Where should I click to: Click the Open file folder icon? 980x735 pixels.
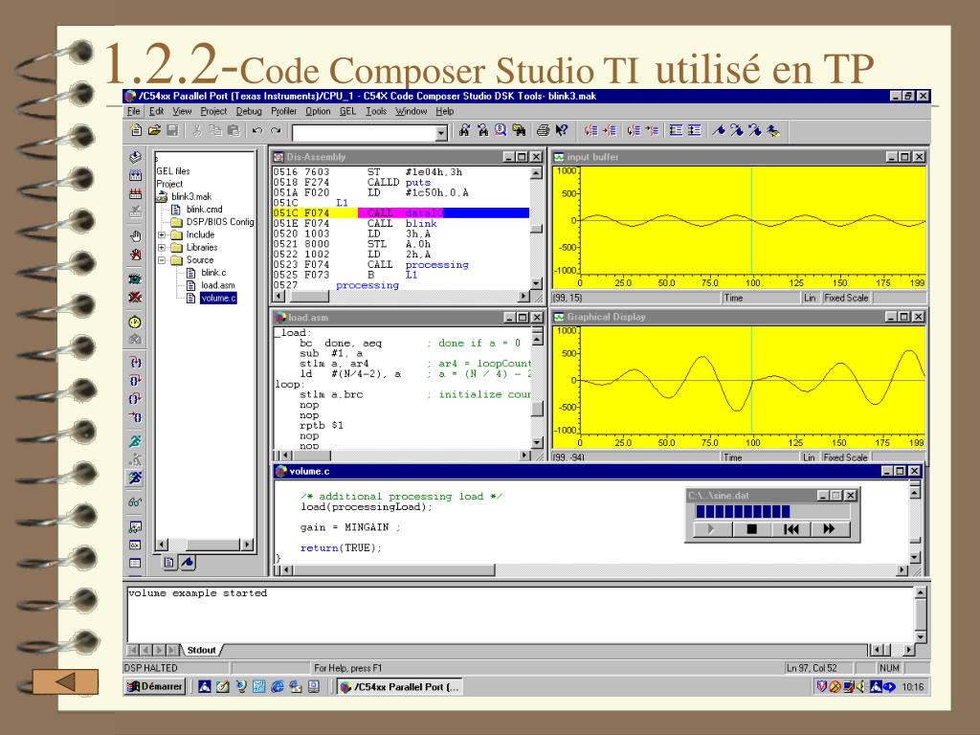pyautogui.click(x=154, y=130)
